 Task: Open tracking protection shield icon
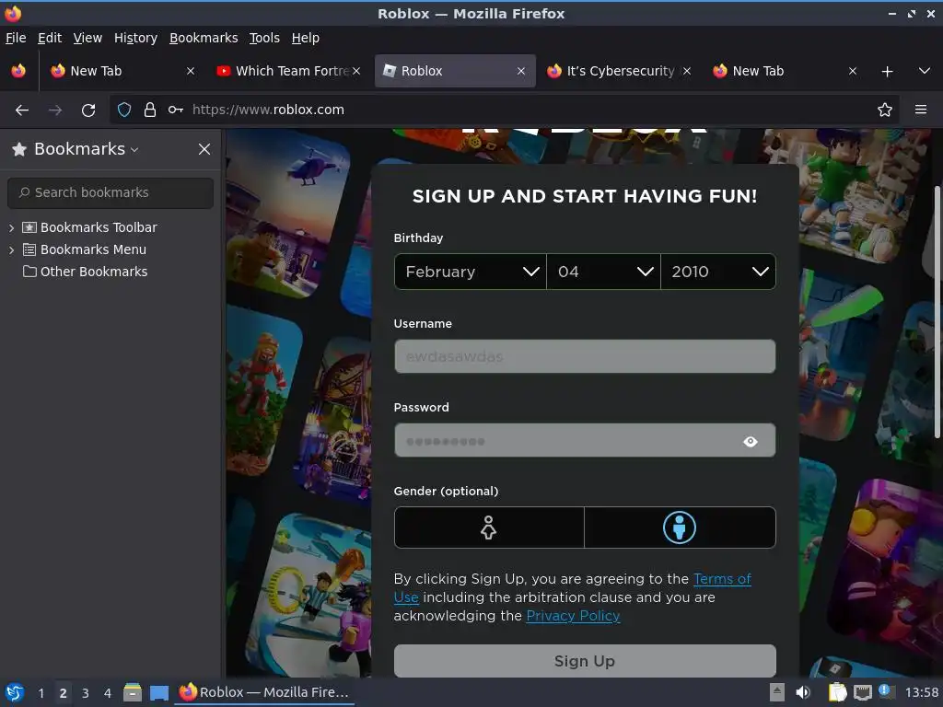coord(124,110)
